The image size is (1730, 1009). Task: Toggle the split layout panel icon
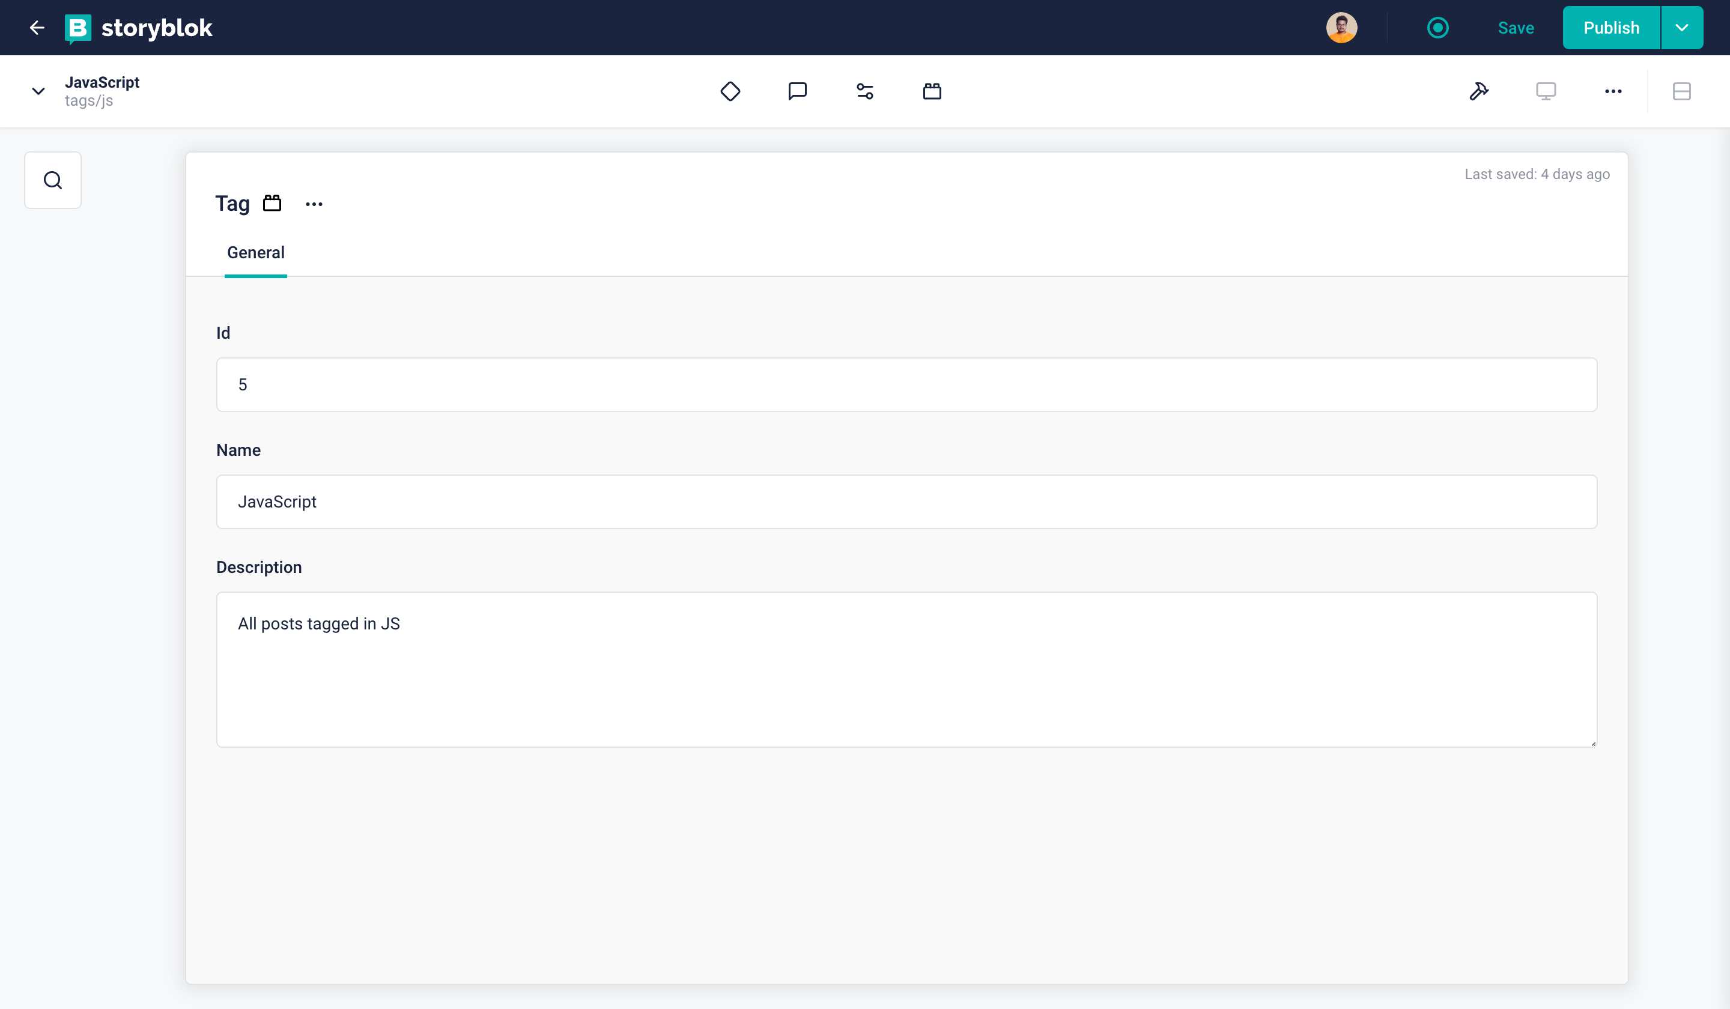point(1682,91)
